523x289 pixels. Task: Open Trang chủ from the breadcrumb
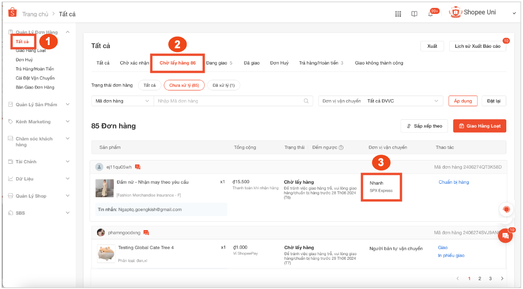35,14
